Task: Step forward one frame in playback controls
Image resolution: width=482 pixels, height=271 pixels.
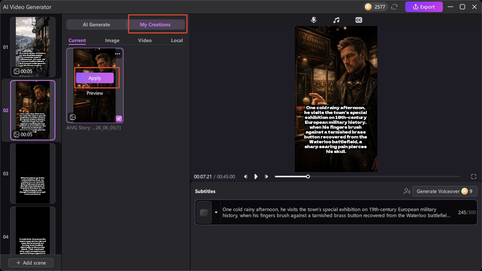Action: (267, 177)
